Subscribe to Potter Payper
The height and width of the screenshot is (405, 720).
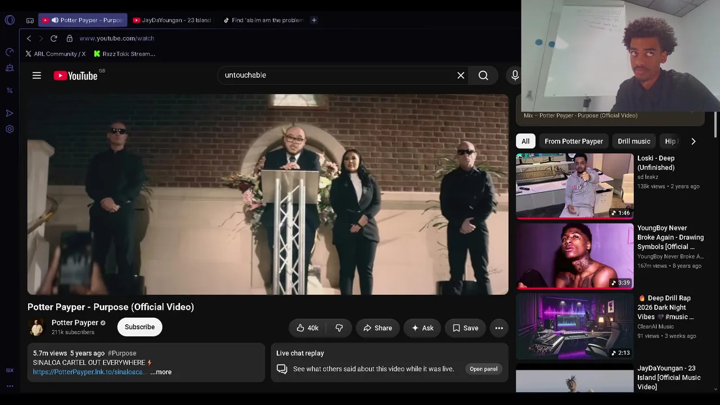point(139,327)
